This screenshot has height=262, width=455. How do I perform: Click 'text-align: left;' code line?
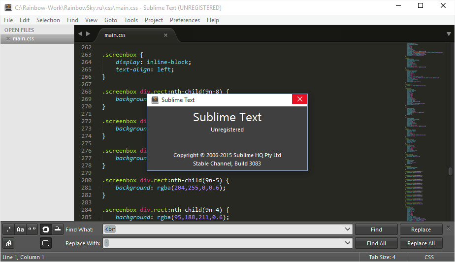[144, 69]
